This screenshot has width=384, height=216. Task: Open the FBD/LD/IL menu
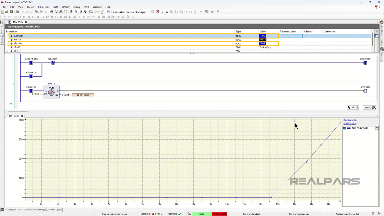pos(43,7)
